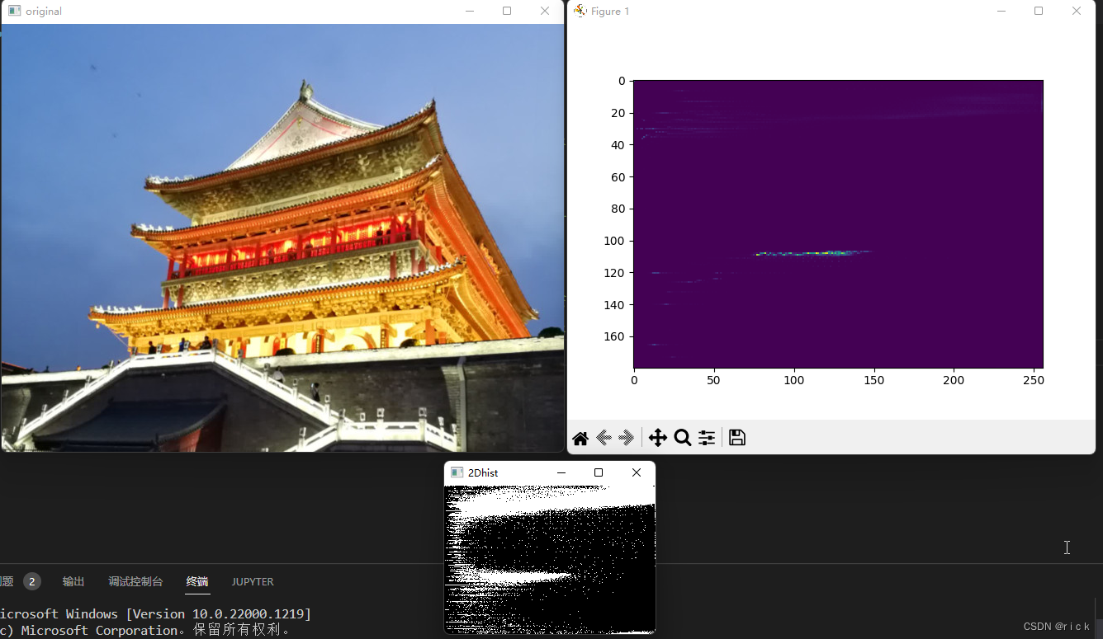Click the problems count badge 2
The height and width of the screenshot is (639, 1103).
pos(32,581)
